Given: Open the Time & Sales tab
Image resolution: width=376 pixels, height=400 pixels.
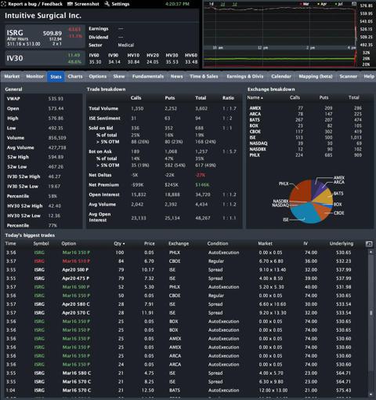Looking at the screenshot, I should point(204,77).
